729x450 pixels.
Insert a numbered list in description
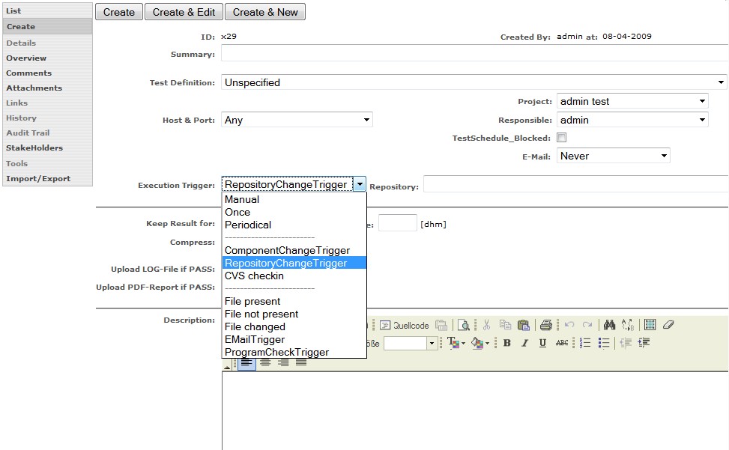(586, 343)
